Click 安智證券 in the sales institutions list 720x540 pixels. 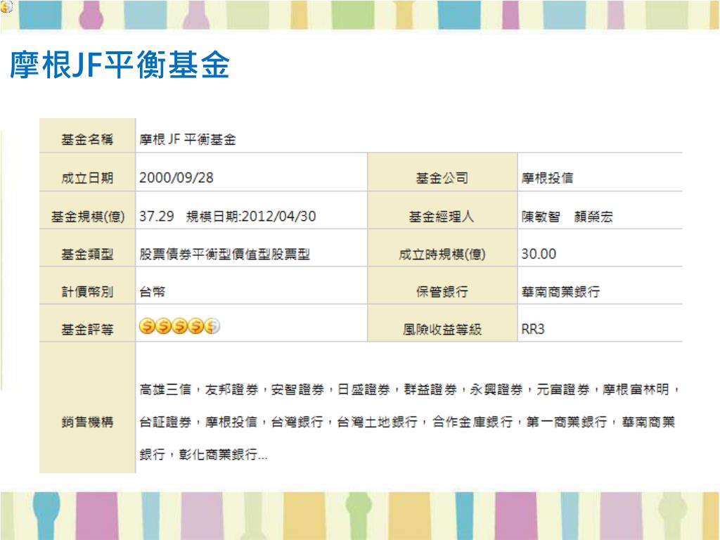297,390
